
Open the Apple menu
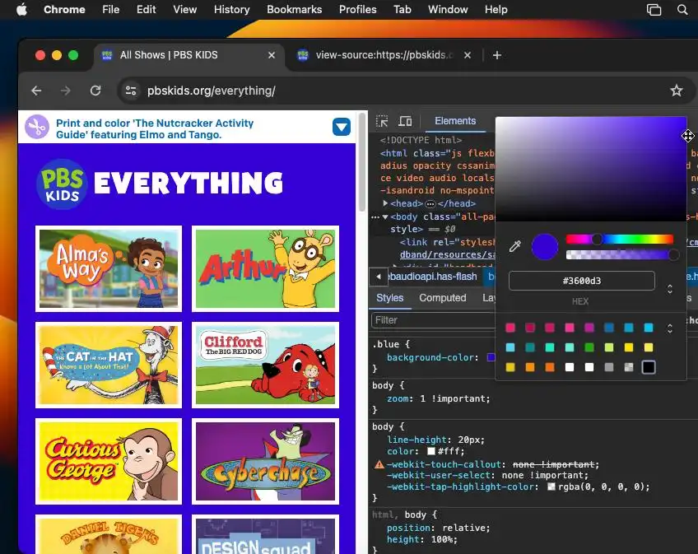coord(21,9)
